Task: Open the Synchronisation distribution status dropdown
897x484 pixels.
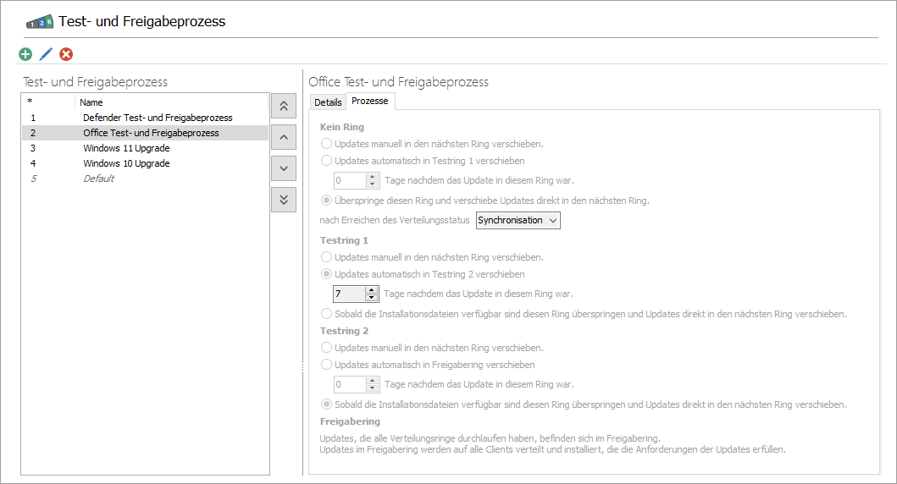Action: click(x=518, y=220)
